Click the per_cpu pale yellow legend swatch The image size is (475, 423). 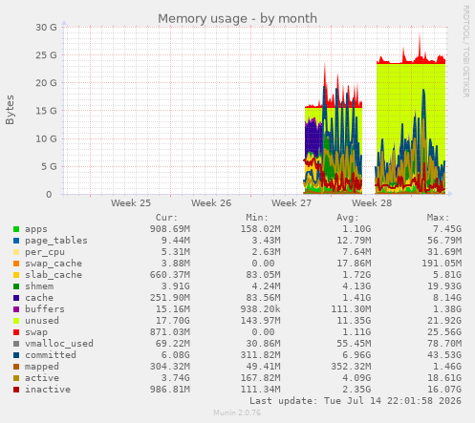(x=16, y=252)
